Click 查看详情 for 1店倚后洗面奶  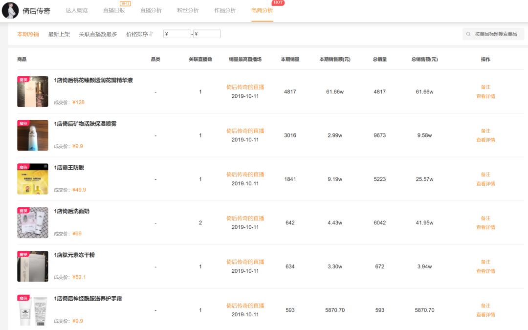[x=485, y=228]
